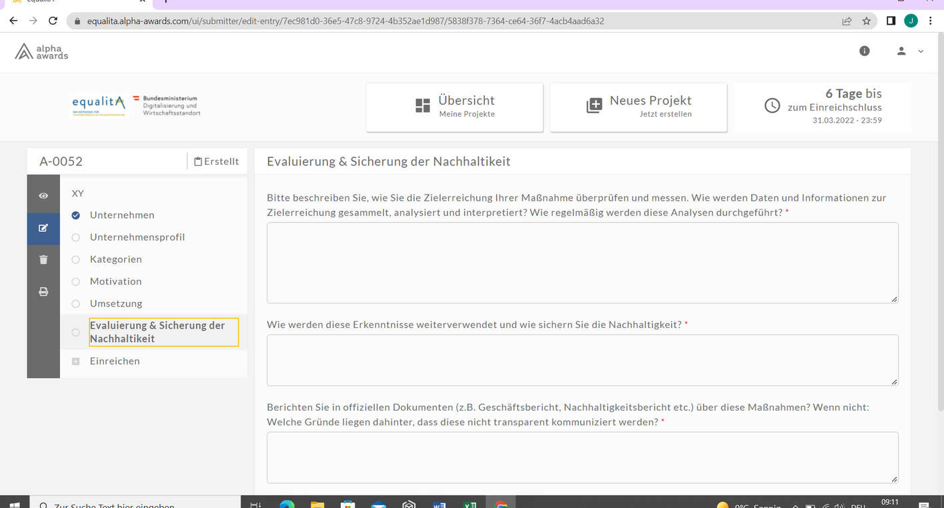The height and width of the screenshot is (508, 944).
Task: Reload the page in browser
Action: (x=53, y=21)
